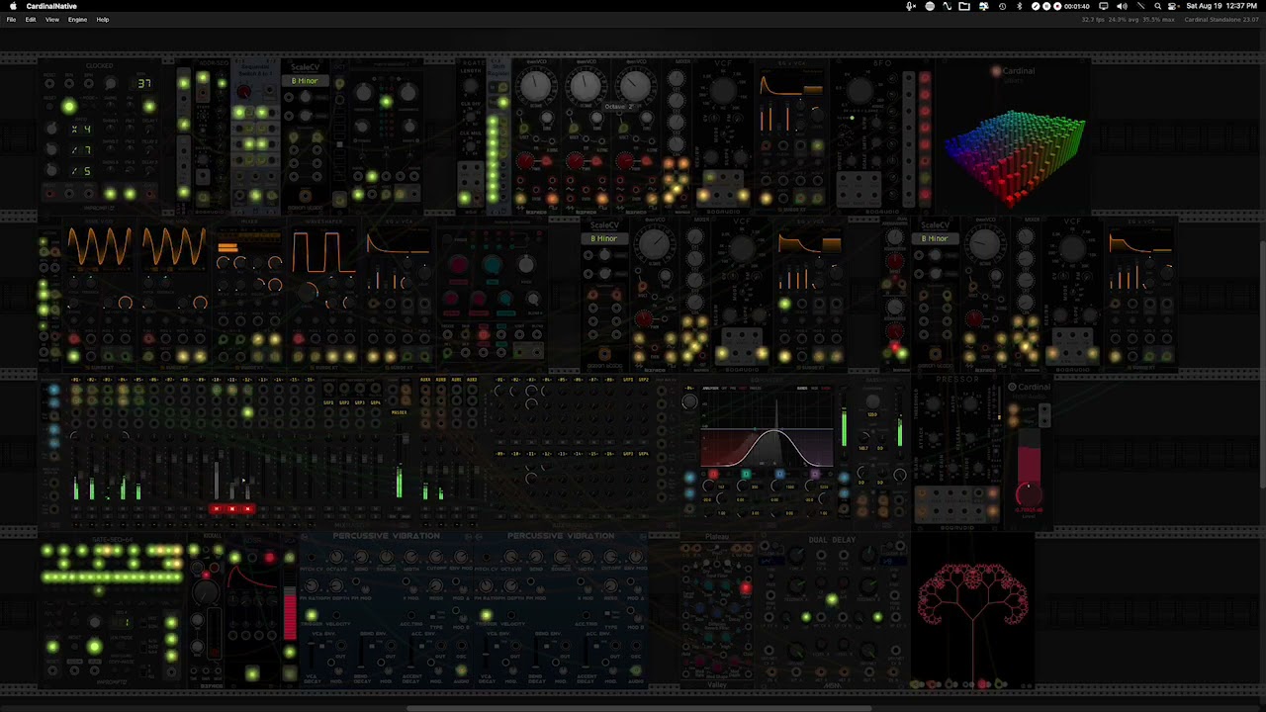Click the Cardinal 3D rainbow spectrum visualizer
The image size is (1266, 712).
pyautogui.click(x=1015, y=156)
